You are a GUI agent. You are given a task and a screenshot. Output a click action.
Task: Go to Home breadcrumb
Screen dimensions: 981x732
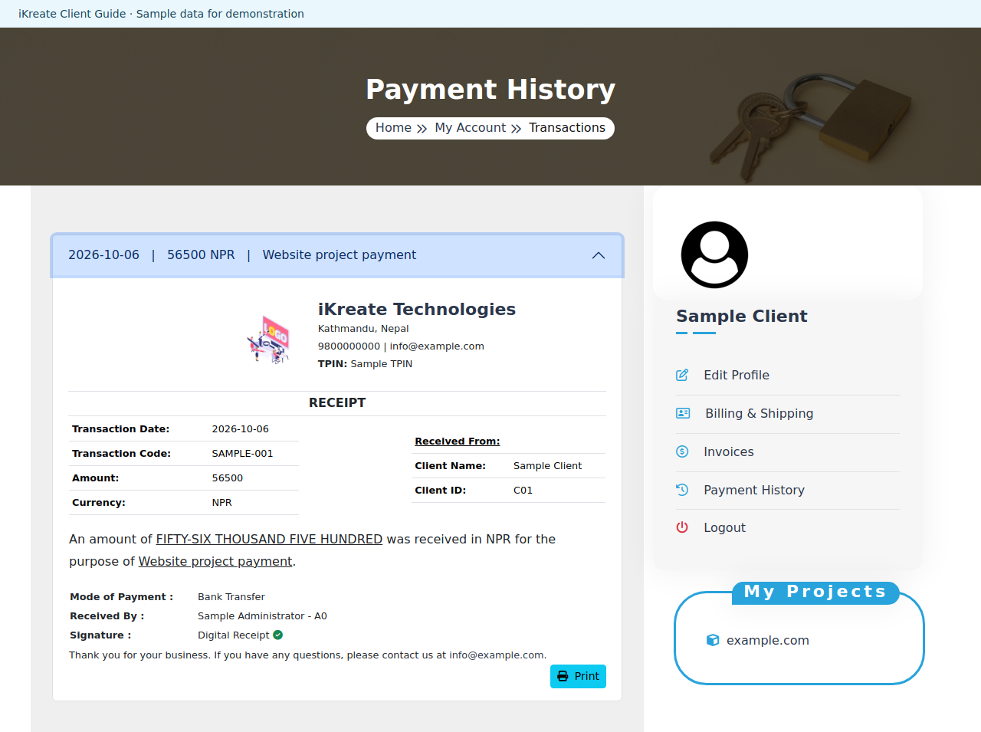[x=393, y=127]
